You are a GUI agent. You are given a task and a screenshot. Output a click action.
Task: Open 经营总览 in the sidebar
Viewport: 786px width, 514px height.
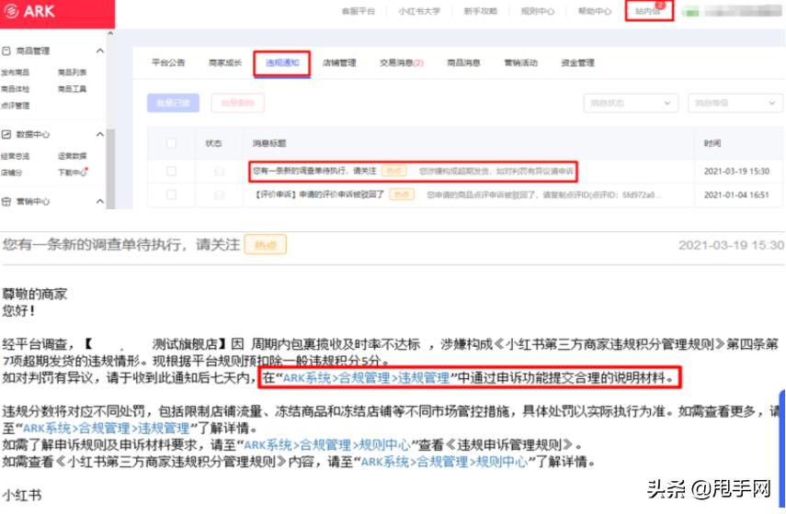coord(15,156)
